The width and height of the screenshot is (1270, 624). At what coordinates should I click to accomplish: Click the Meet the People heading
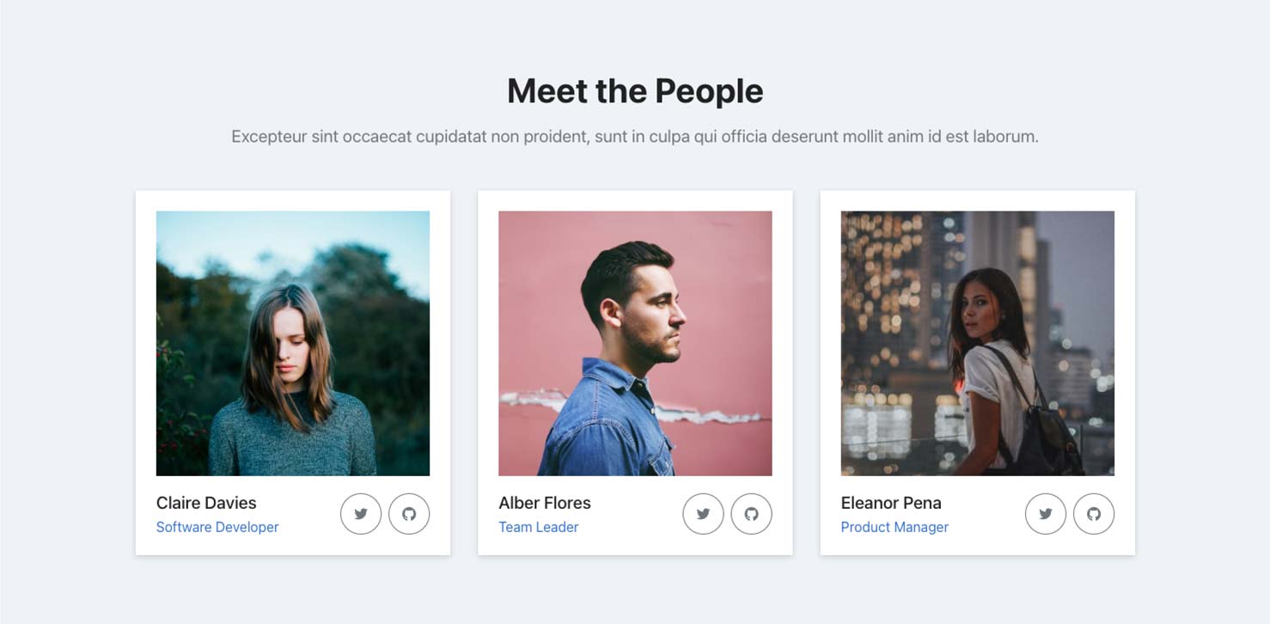pos(635,91)
